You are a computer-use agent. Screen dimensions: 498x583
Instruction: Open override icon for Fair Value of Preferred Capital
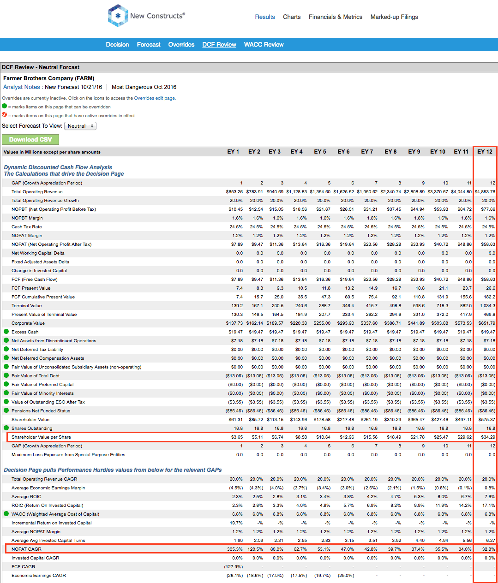click(6, 384)
